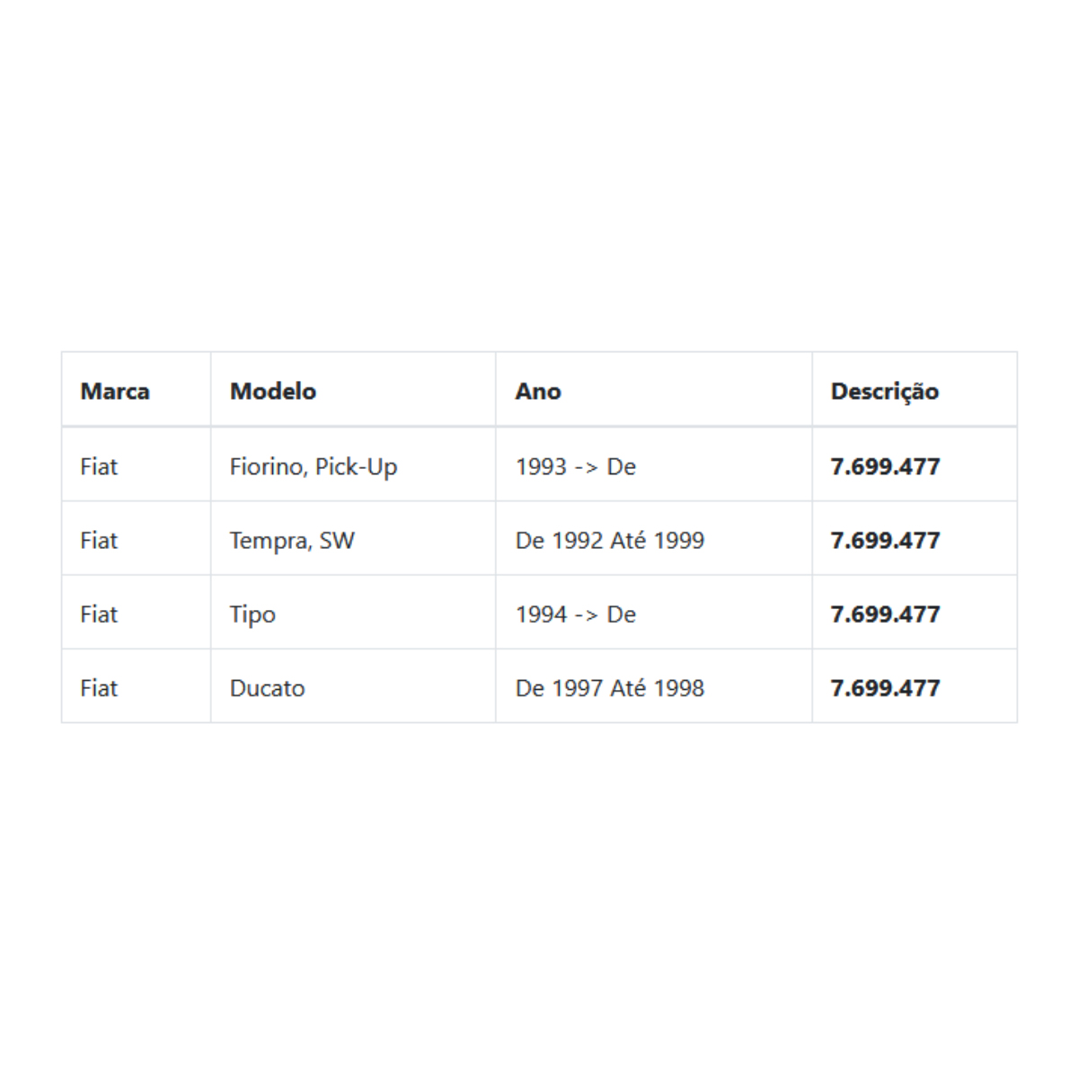This screenshot has height=1078, width=1078.
Task: Click Fiat in the Tipo row
Action: (x=99, y=614)
